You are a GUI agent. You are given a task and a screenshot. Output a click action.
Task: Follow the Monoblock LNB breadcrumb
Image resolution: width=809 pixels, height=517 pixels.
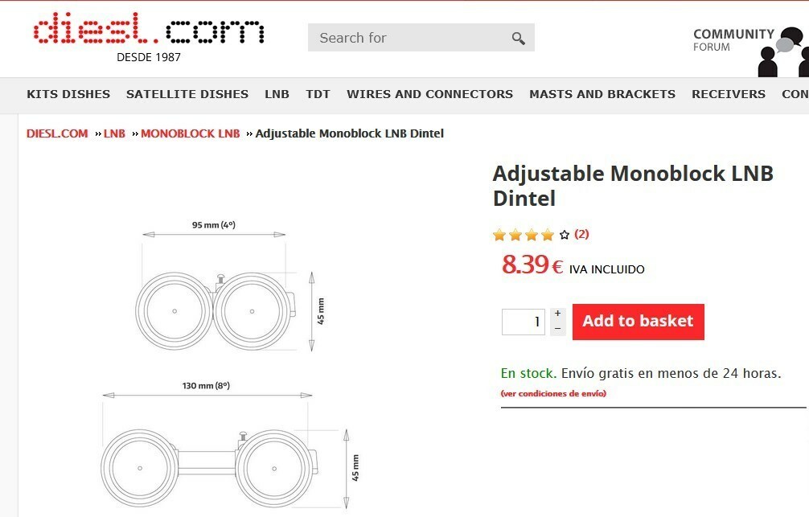pyautogui.click(x=191, y=133)
